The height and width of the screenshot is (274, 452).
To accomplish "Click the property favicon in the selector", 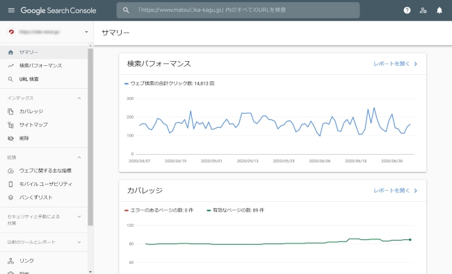I will click(11, 32).
